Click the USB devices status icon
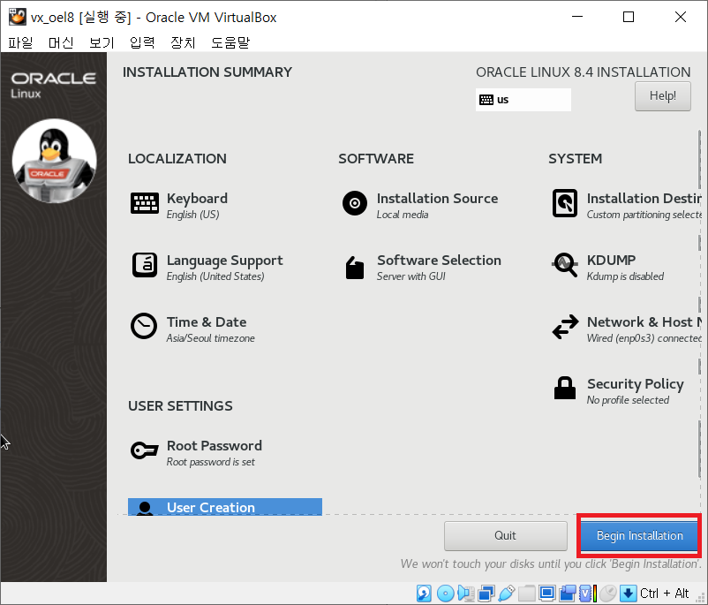This screenshot has width=708, height=605. pos(507,593)
